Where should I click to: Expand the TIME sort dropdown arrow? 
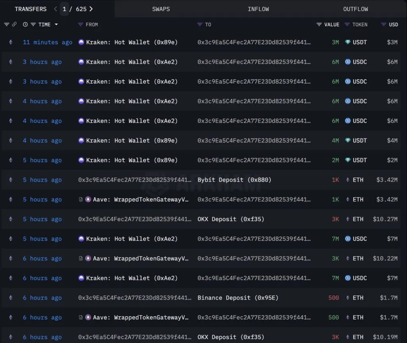coord(56,24)
